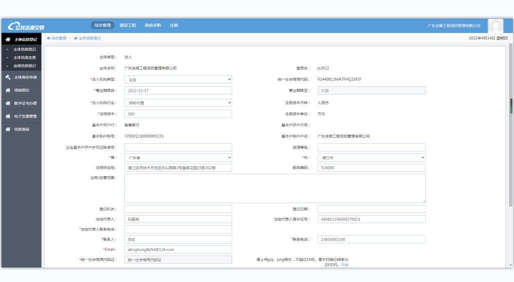Open the 示例 sample link

pos(344,265)
